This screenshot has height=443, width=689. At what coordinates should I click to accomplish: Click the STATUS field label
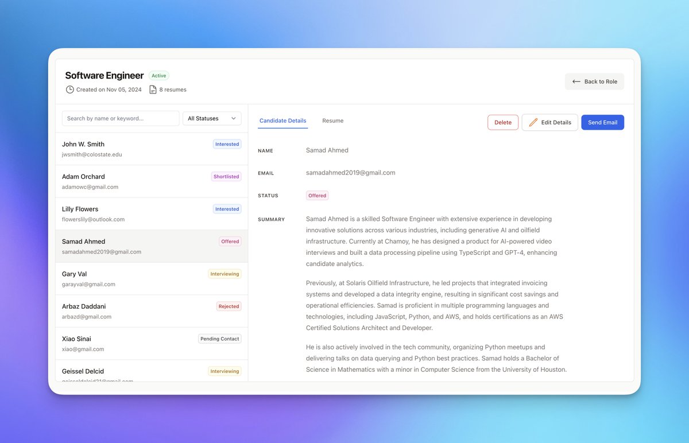[268, 196]
